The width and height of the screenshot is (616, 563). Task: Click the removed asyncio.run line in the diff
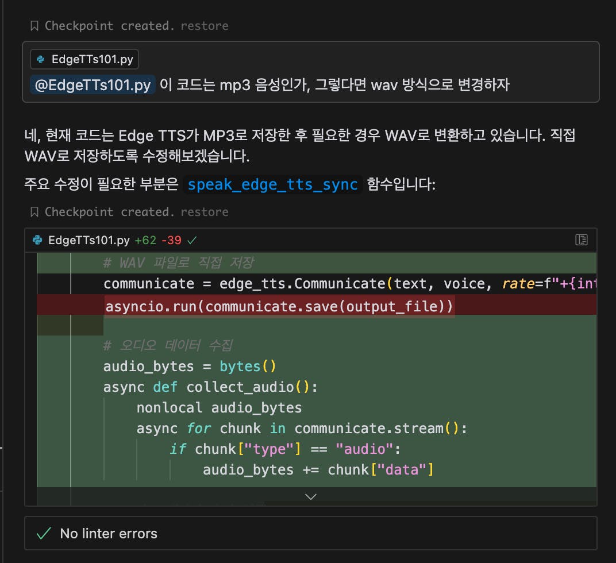pyautogui.click(x=279, y=307)
